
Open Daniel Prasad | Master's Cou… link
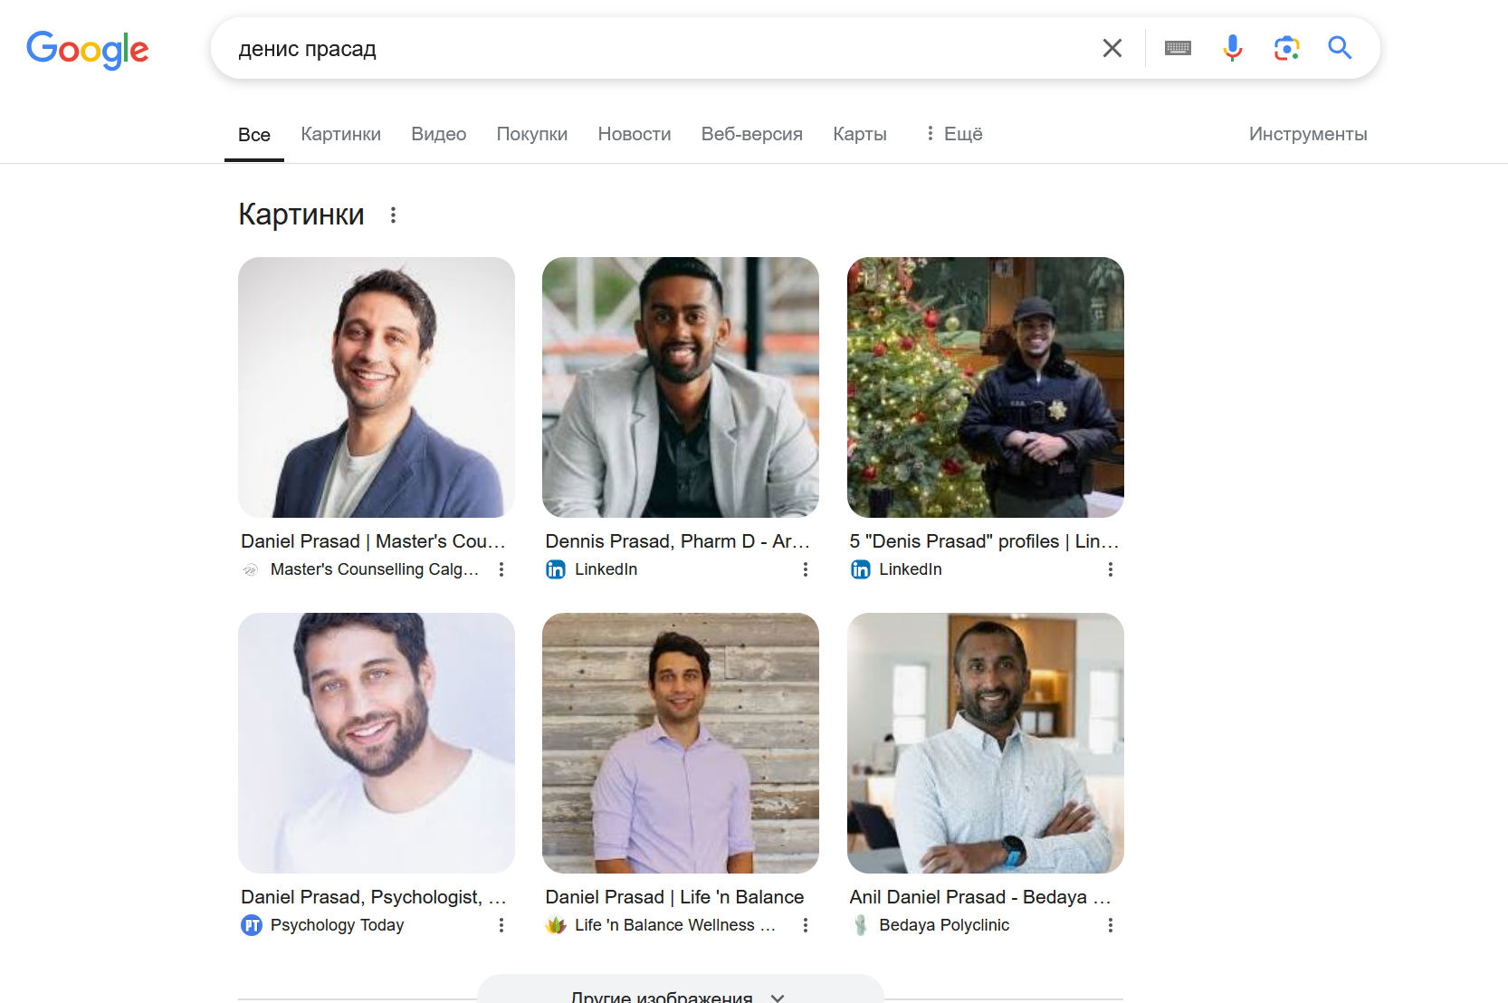[x=373, y=541]
